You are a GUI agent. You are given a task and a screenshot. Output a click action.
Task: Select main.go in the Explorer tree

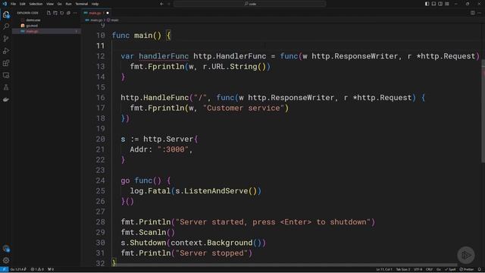46,31
